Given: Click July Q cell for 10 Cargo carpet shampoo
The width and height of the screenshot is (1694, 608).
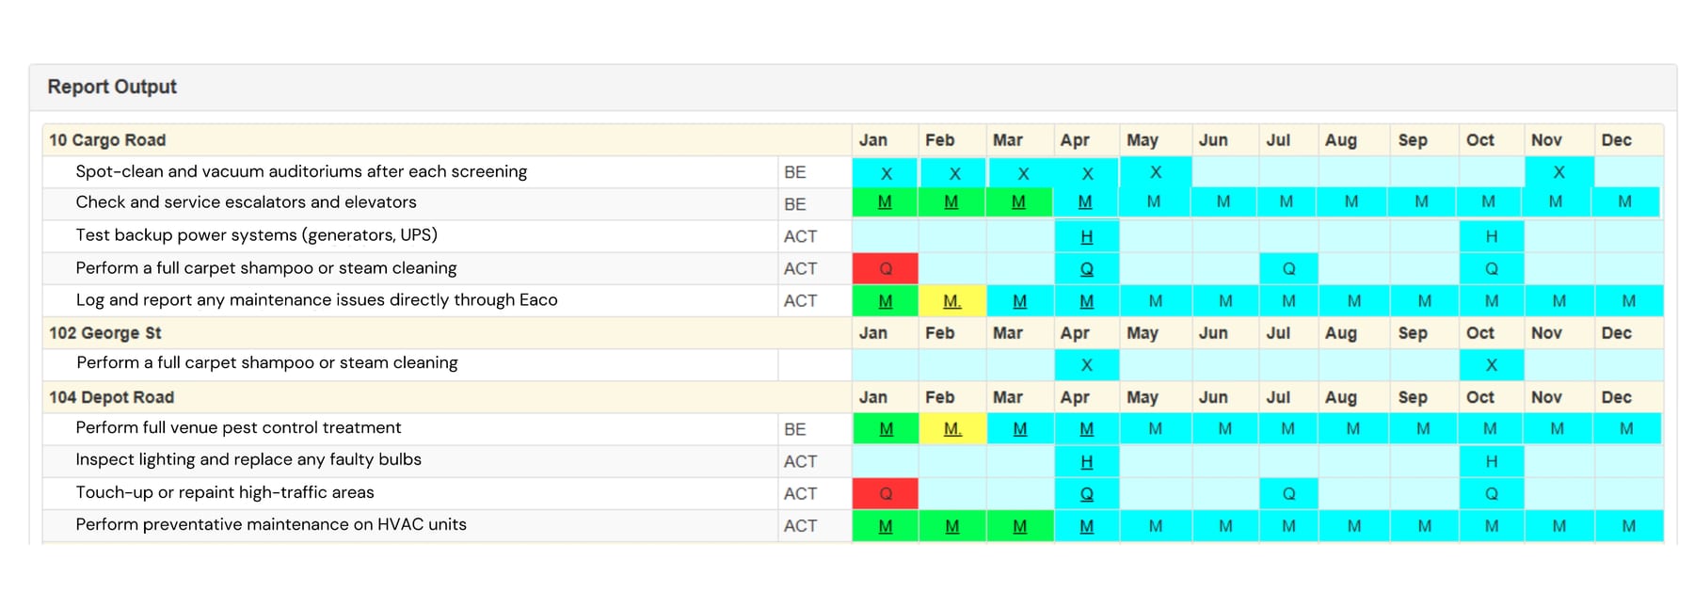Looking at the screenshot, I should 1288,268.
